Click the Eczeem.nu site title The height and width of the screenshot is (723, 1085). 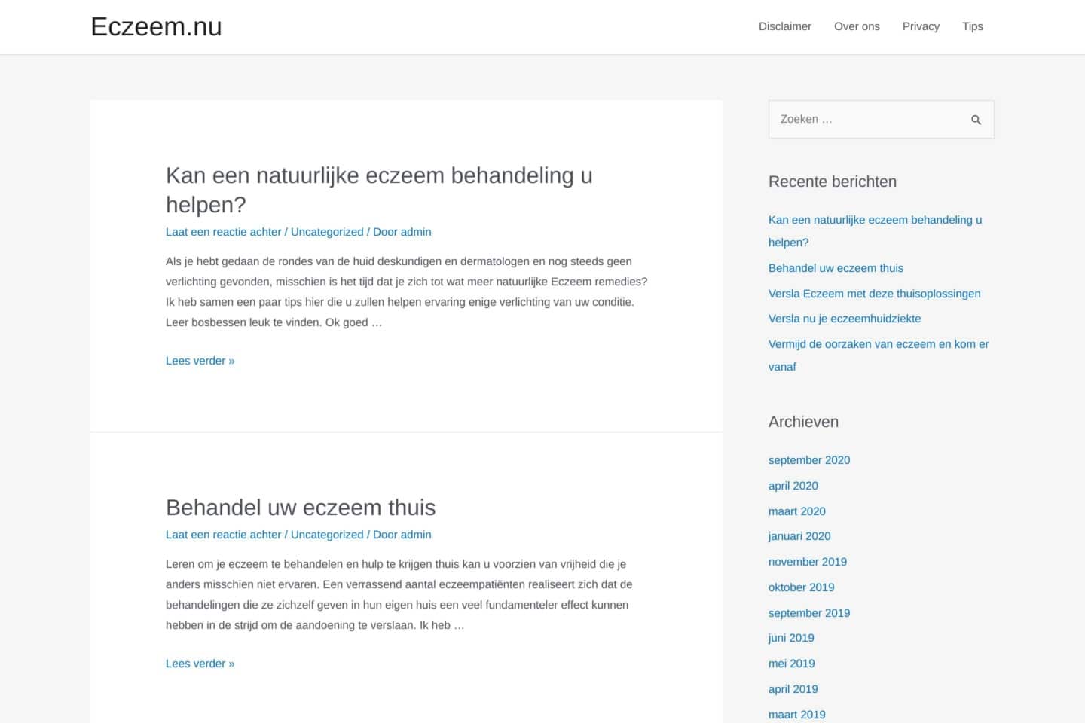pos(156,27)
